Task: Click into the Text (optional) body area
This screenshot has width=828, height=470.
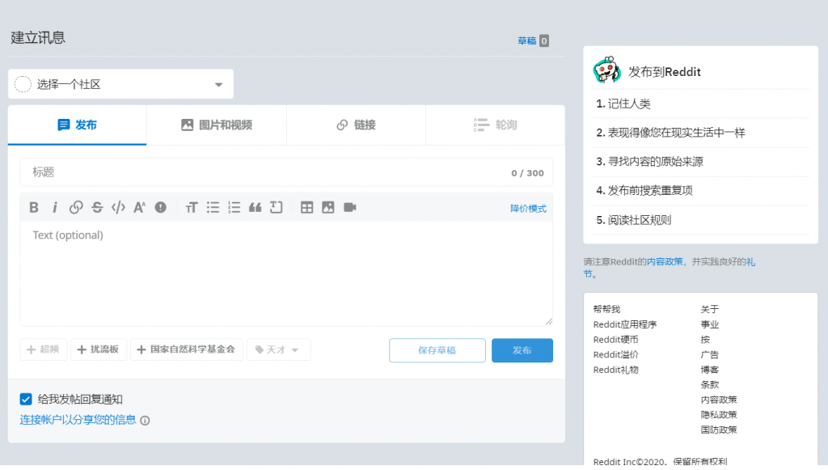Action: click(x=286, y=273)
